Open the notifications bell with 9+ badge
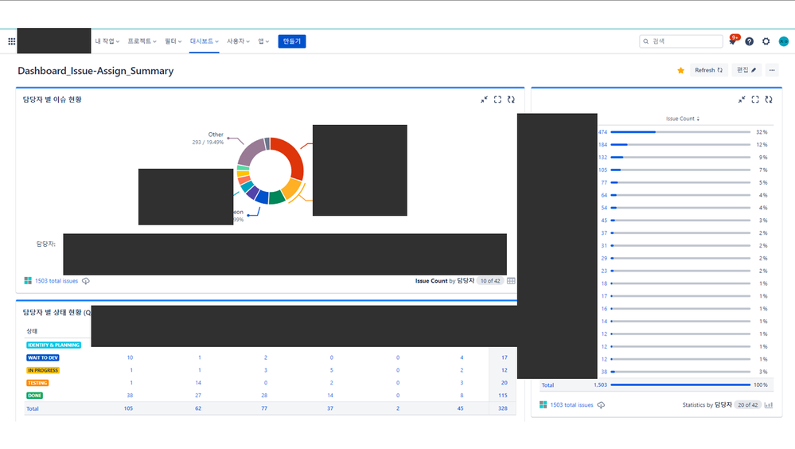 733,41
